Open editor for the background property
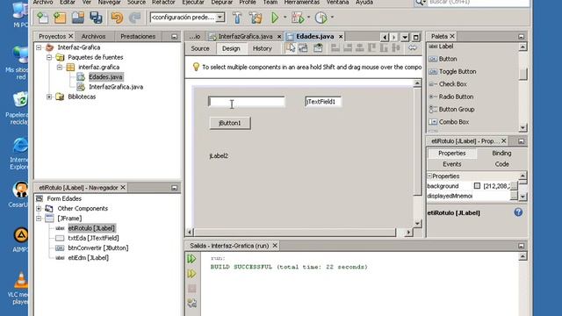 pyautogui.click(x=514, y=186)
